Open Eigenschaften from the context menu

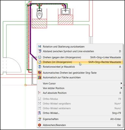(x=80, y=119)
